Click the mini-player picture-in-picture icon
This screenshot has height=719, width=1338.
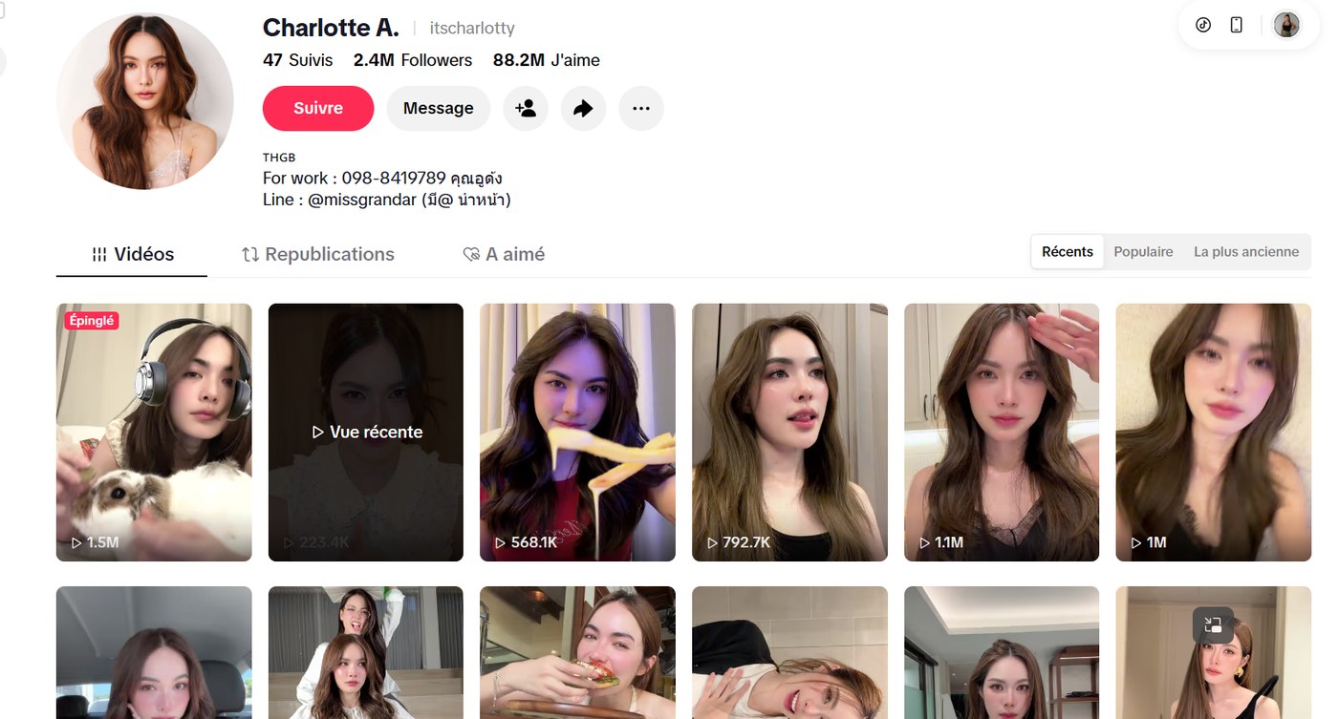tap(1213, 625)
